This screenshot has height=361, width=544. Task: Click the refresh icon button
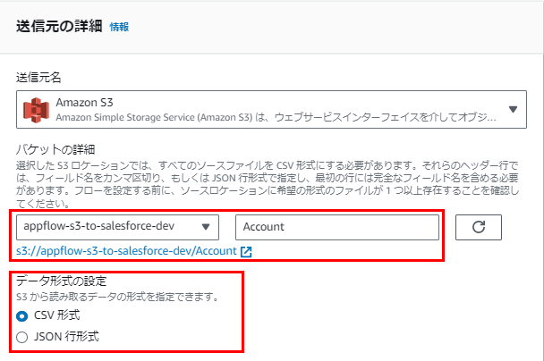[x=479, y=227]
